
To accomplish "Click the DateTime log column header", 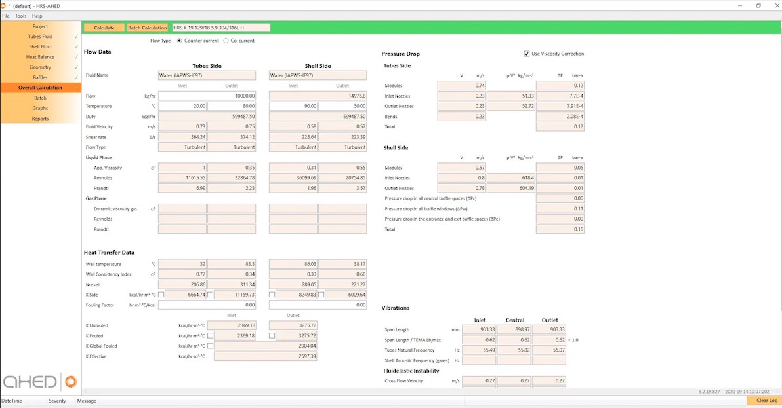I will click(11, 401).
